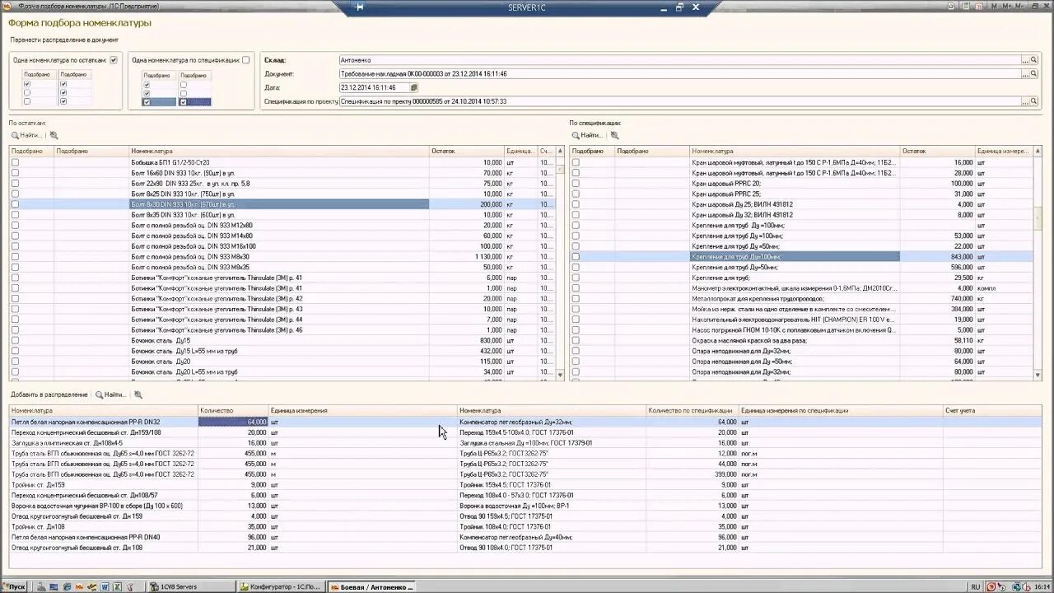The image size is (1054, 593).
Task: Select row Болт с полной резьбой DIN 933 M8x30
Action: 282,257
